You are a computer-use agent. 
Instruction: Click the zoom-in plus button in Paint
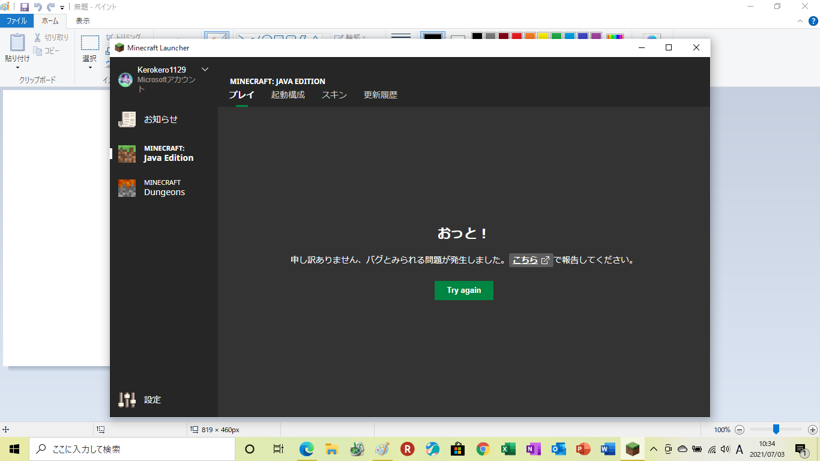coord(812,430)
